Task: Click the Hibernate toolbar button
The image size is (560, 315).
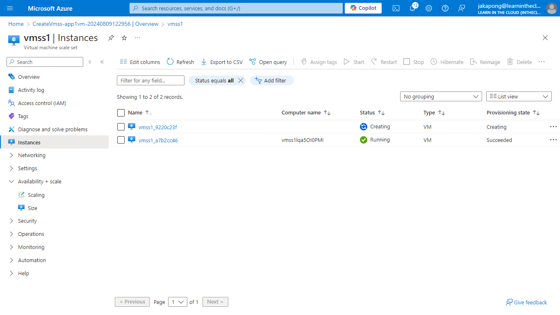Action: tap(447, 62)
